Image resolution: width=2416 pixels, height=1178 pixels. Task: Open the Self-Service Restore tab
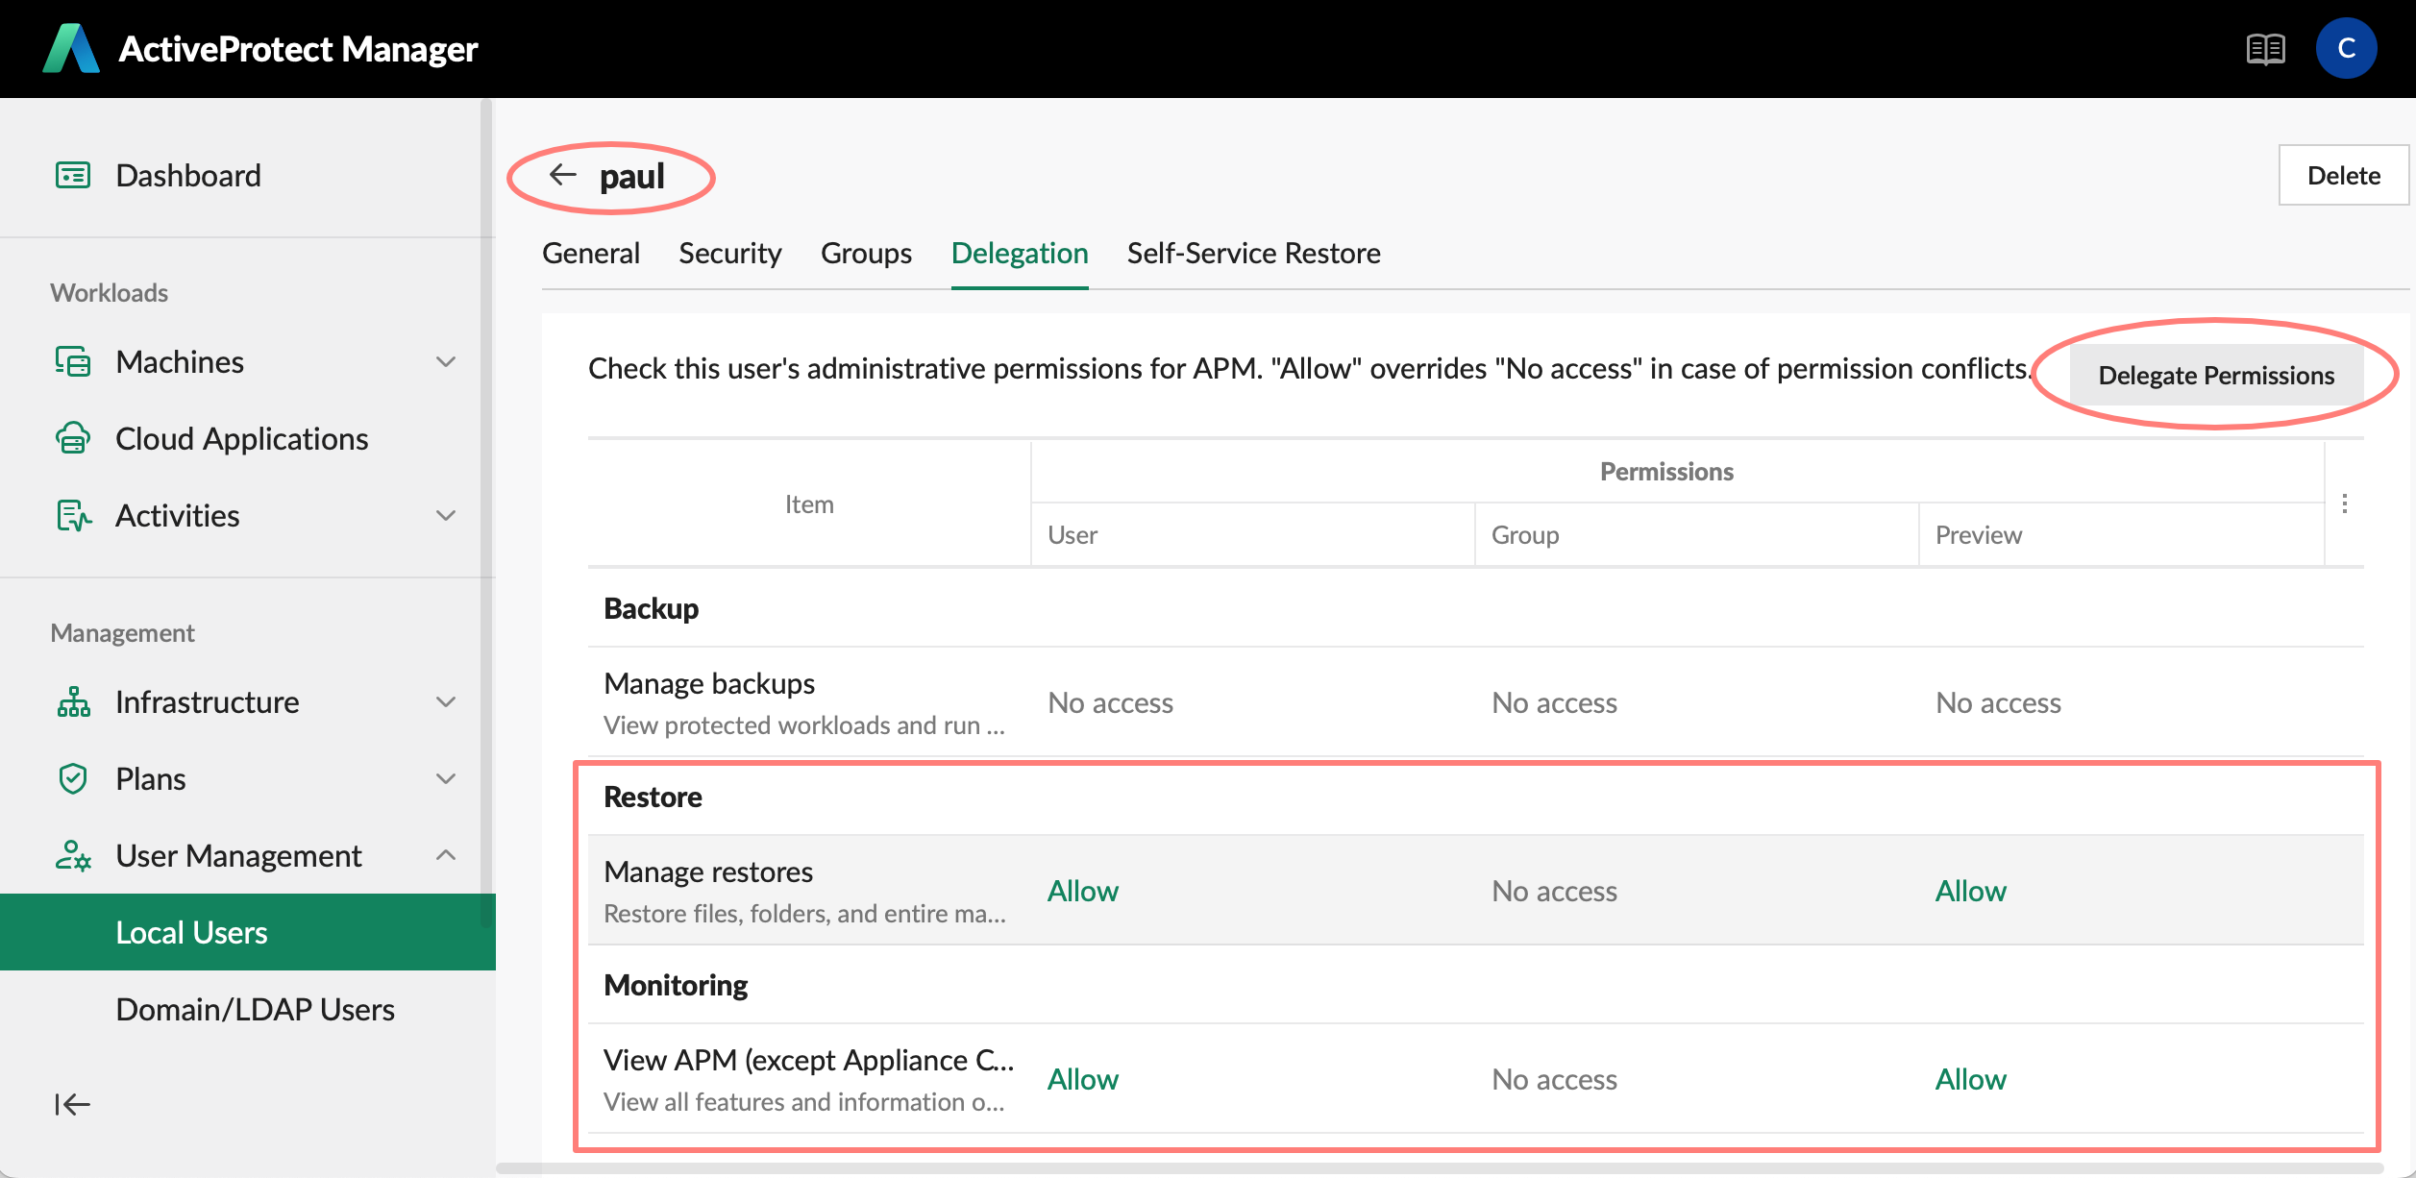click(1254, 253)
